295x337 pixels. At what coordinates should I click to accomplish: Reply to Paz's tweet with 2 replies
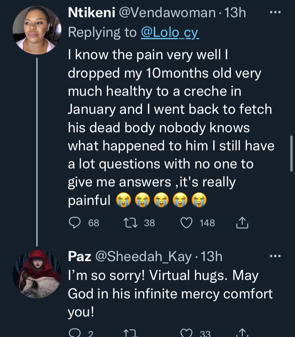click(75, 333)
